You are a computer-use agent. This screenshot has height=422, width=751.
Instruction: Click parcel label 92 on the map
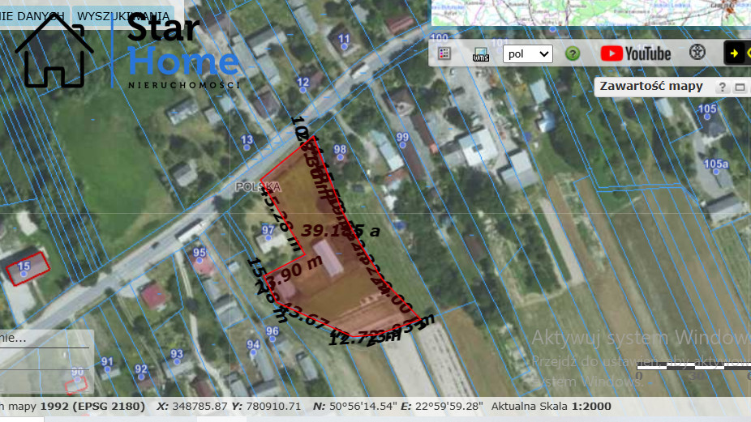coord(141,369)
